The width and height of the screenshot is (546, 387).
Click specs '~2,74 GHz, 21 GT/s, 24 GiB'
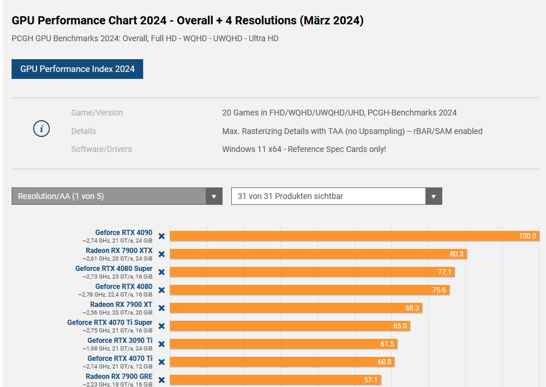coord(117,241)
